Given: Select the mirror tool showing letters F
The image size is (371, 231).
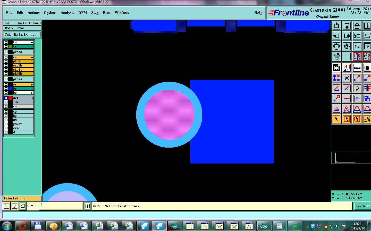Looking at the screenshot, I should coord(367,88).
